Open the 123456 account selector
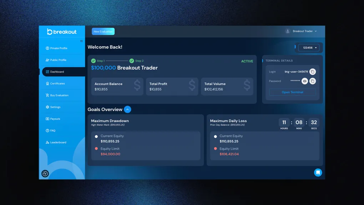The image size is (364, 205). click(309, 47)
